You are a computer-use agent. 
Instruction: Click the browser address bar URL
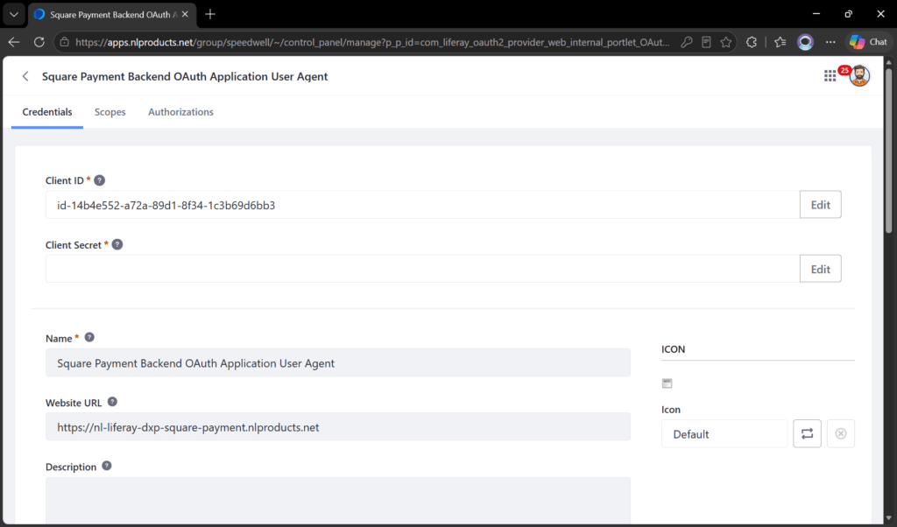pyautogui.click(x=371, y=42)
